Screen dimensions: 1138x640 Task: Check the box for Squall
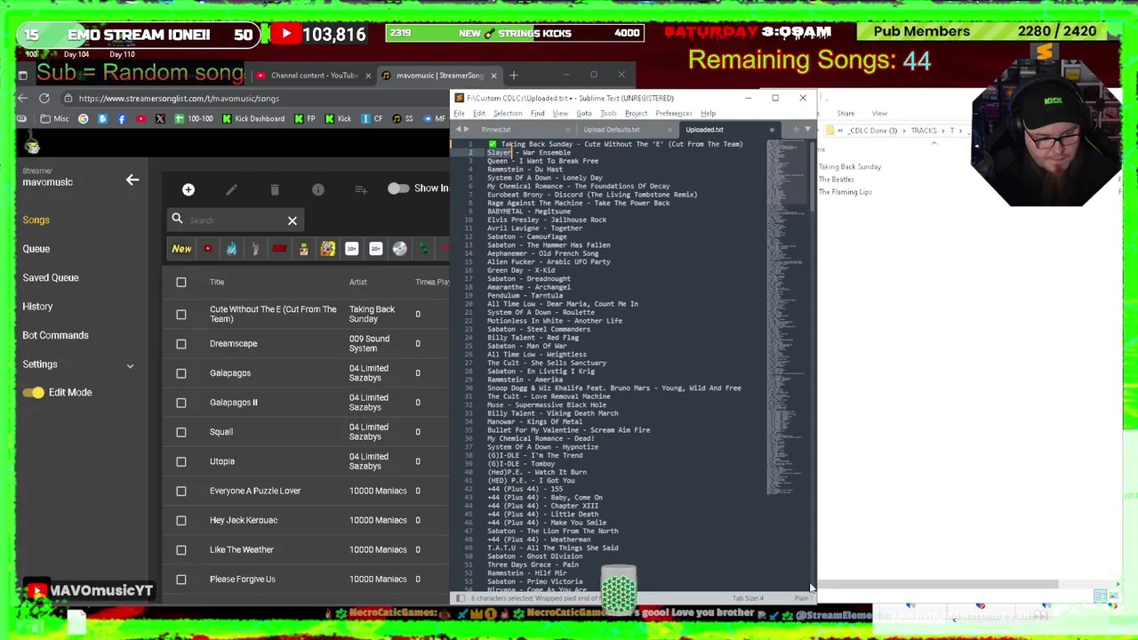(x=181, y=431)
